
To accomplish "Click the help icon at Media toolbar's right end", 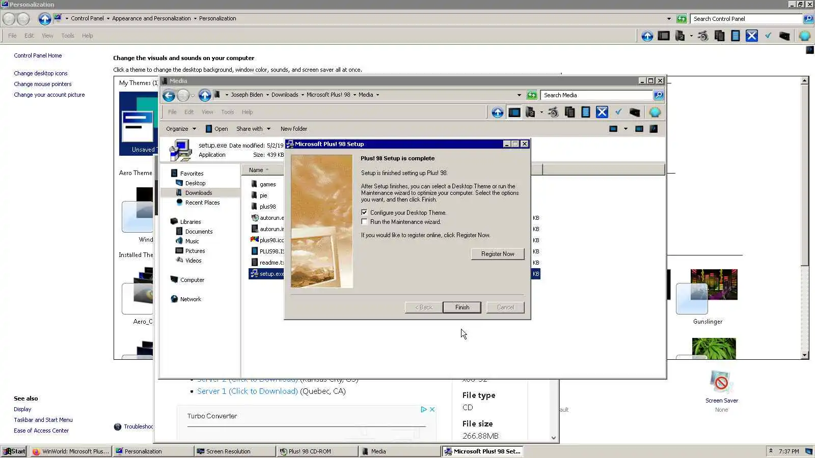I will tap(654, 129).
